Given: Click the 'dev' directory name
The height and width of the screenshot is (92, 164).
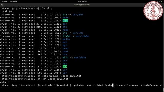Looking at the screenshot, I should coord(65,24).
